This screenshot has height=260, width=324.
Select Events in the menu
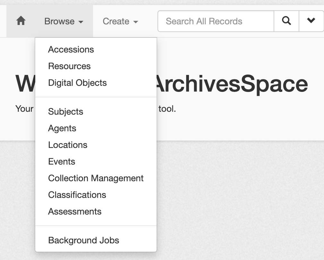(61, 161)
